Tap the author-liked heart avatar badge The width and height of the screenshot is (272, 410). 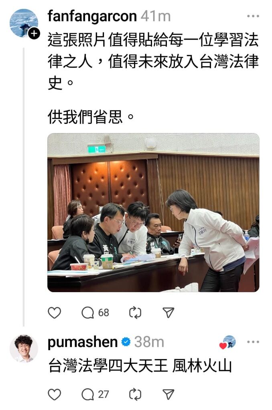pyautogui.click(x=228, y=342)
